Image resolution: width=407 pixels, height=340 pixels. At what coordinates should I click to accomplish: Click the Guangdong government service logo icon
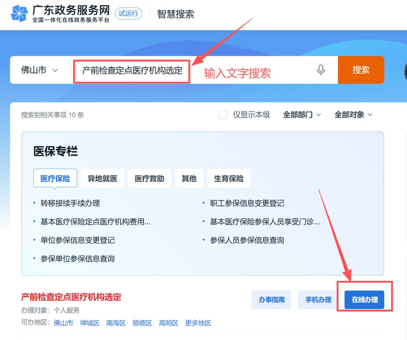point(19,14)
